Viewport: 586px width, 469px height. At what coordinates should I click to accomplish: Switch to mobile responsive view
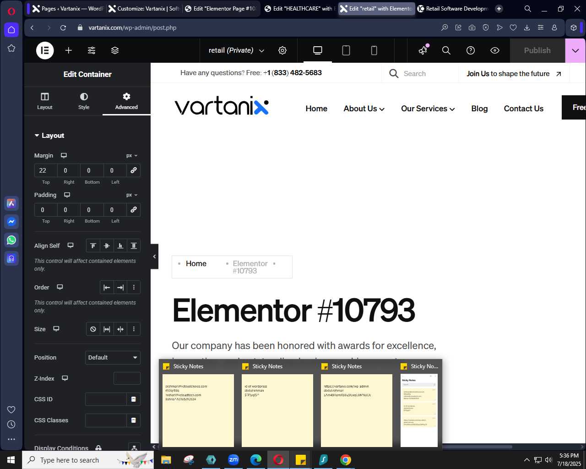pyautogui.click(x=374, y=50)
